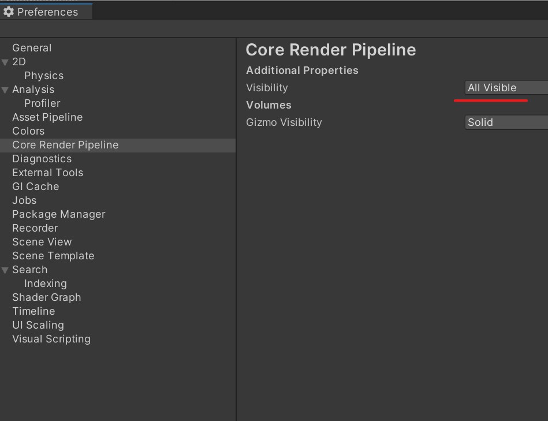Select Visual Scripting in the sidebar
The image size is (548, 421).
pos(51,338)
